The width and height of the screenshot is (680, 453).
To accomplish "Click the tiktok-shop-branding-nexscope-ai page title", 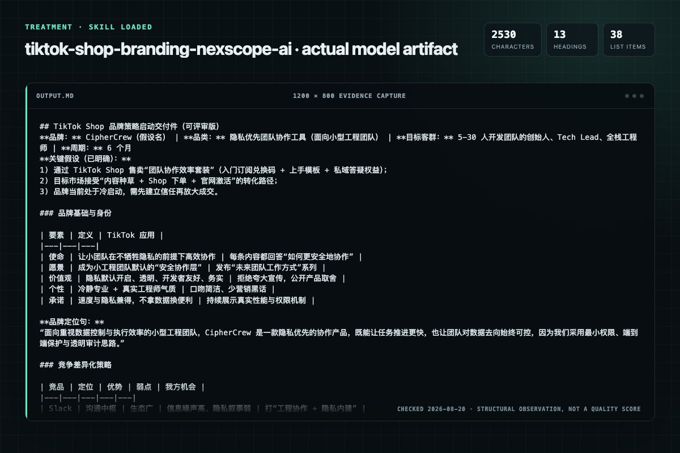I will pos(241,49).
